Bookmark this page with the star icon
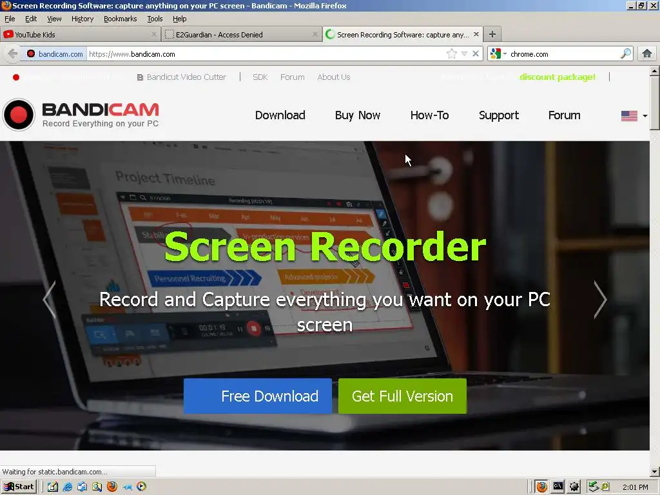Viewport: 660px width, 495px height. tap(451, 53)
